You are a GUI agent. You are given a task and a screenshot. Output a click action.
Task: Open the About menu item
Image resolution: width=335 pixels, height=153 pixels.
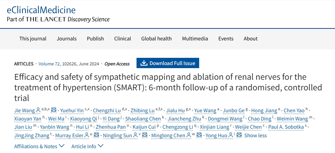click(x=250, y=39)
